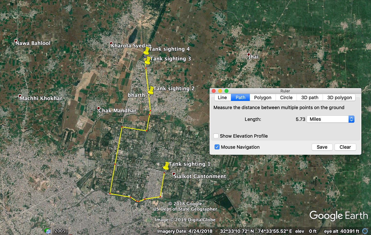Click the Ruler window title bar
Viewport: 371px width, 235px height.
tap(285, 91)
